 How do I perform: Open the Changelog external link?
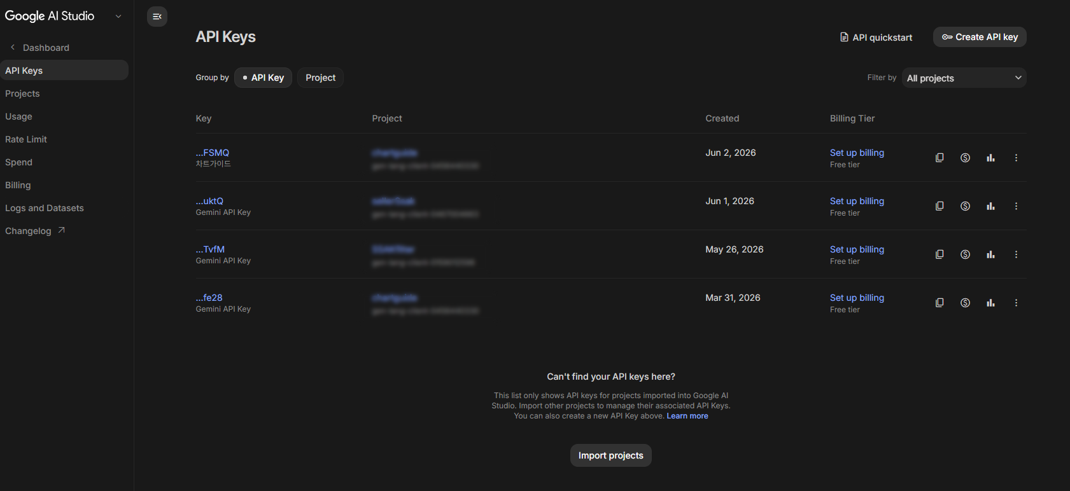pyautogui.click(x=35, y=231)
